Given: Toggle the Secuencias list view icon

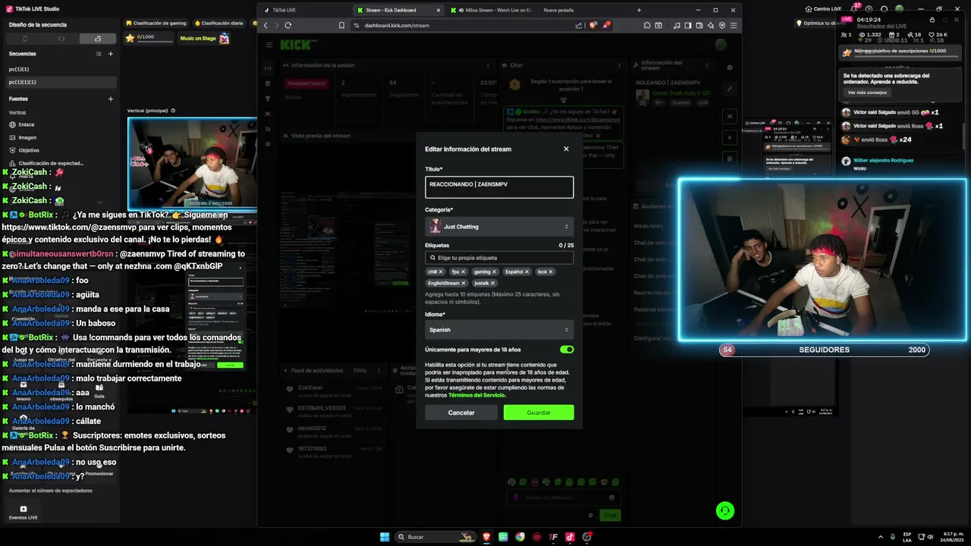Looking at the screenshot, I should tap(99, 54).
